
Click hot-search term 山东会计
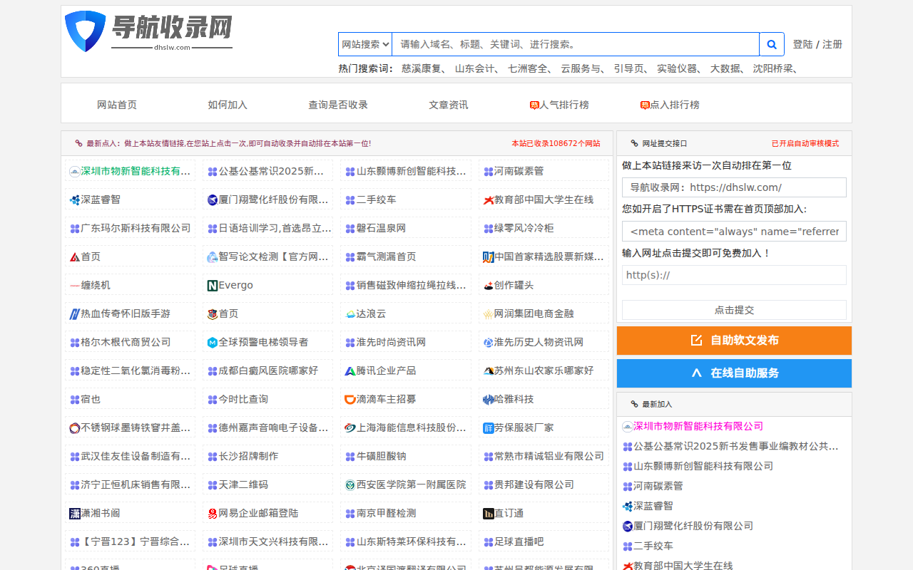click(476, 68)
